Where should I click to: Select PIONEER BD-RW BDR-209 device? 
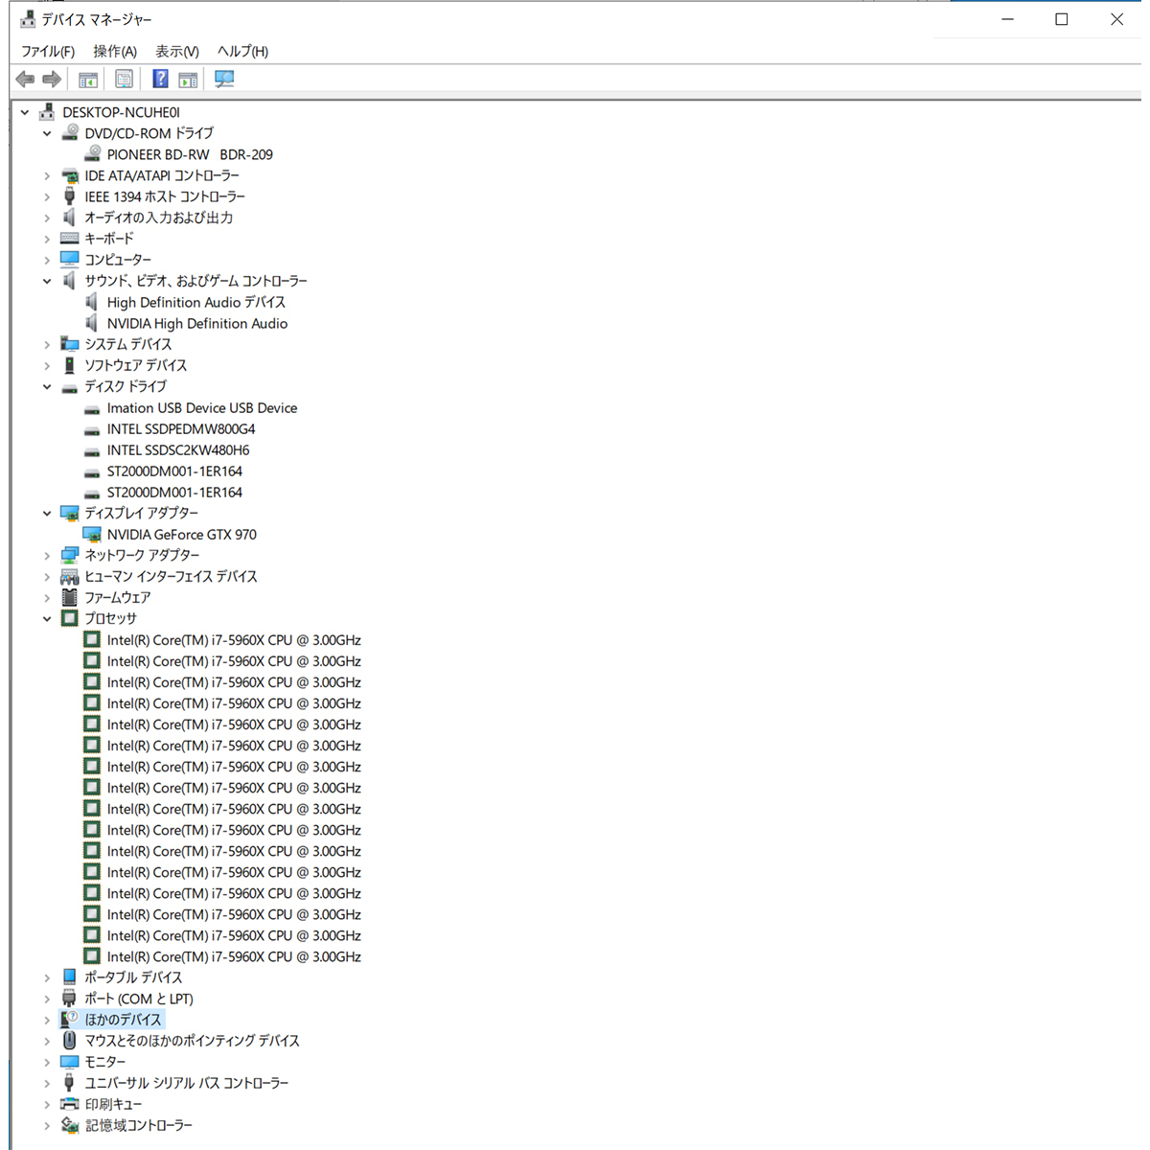point(190,154)
